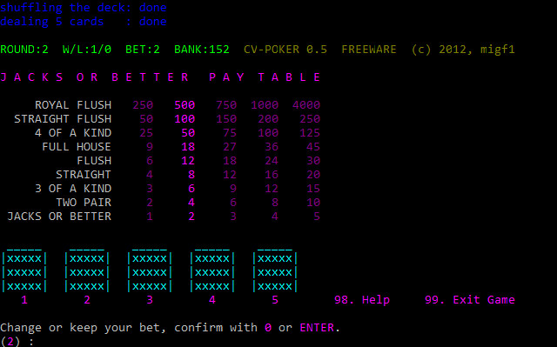Click the BET:2 status entry
557x347 pixels.
tap(143, 50)
